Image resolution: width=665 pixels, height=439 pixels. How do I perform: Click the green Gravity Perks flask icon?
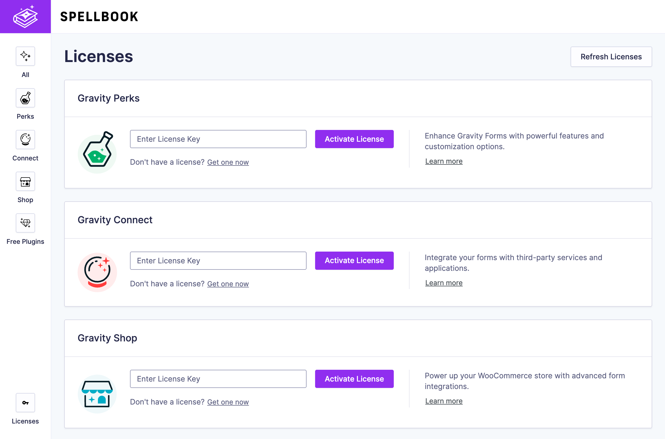(97, 152)
